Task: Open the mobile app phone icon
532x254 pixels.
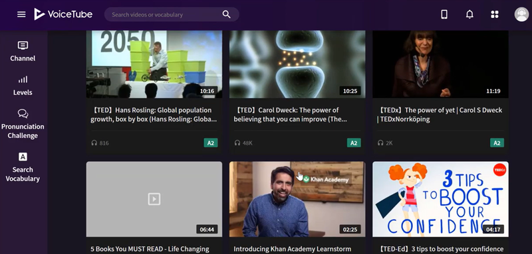Action: 444,14
